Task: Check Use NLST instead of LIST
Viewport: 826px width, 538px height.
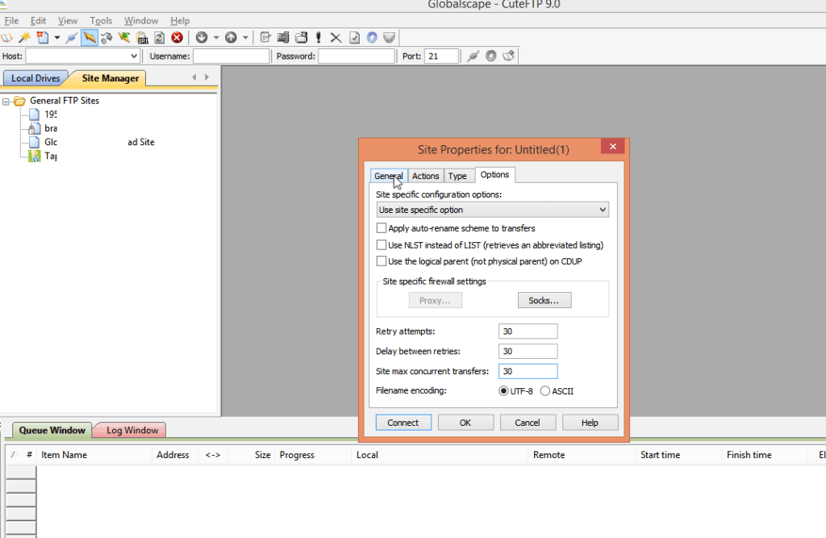Action: [382, 245]
